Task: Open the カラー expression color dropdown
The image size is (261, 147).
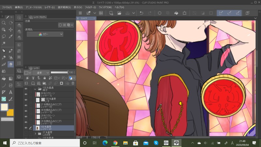Action: (45, 34)
